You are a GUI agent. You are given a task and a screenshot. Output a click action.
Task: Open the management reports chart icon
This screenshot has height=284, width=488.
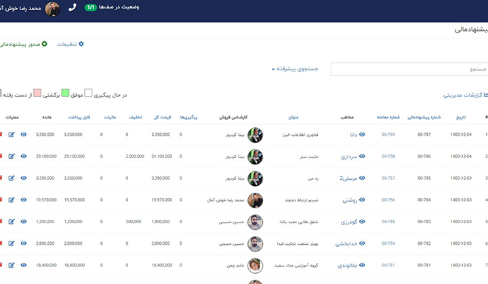click(485, 95)
